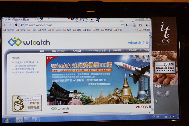The width and height of the screenshot is (189, 126).
Task: Open the 其他書籤 bookmarks folder
Action: (144, 30)
